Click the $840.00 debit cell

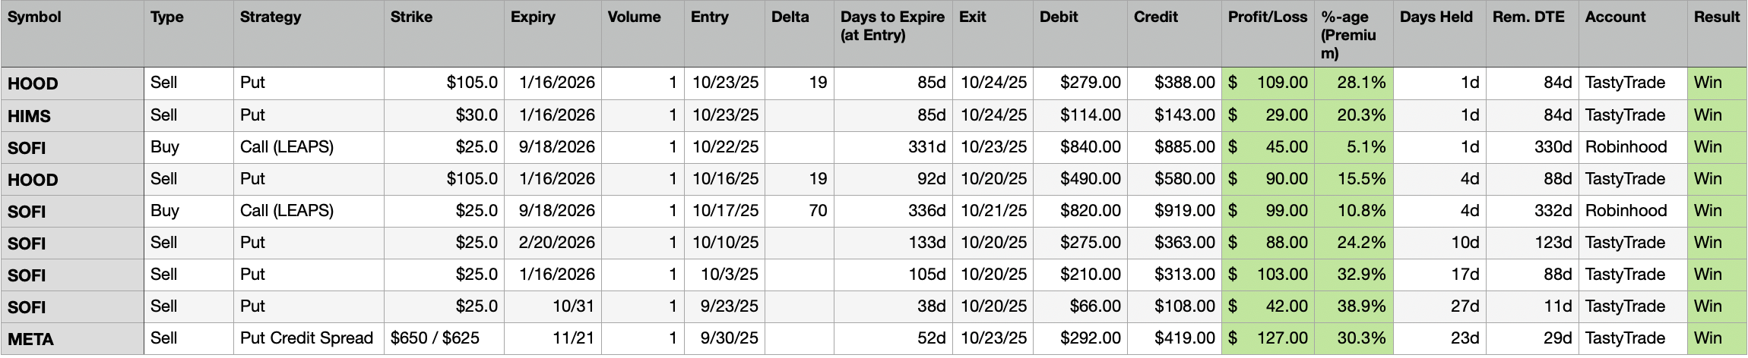(1090, 147)
